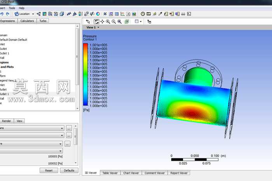Open the Mesh Calculator icon
Screen dimensions: 272x181
pyautogui.click(x=177, y=14)
